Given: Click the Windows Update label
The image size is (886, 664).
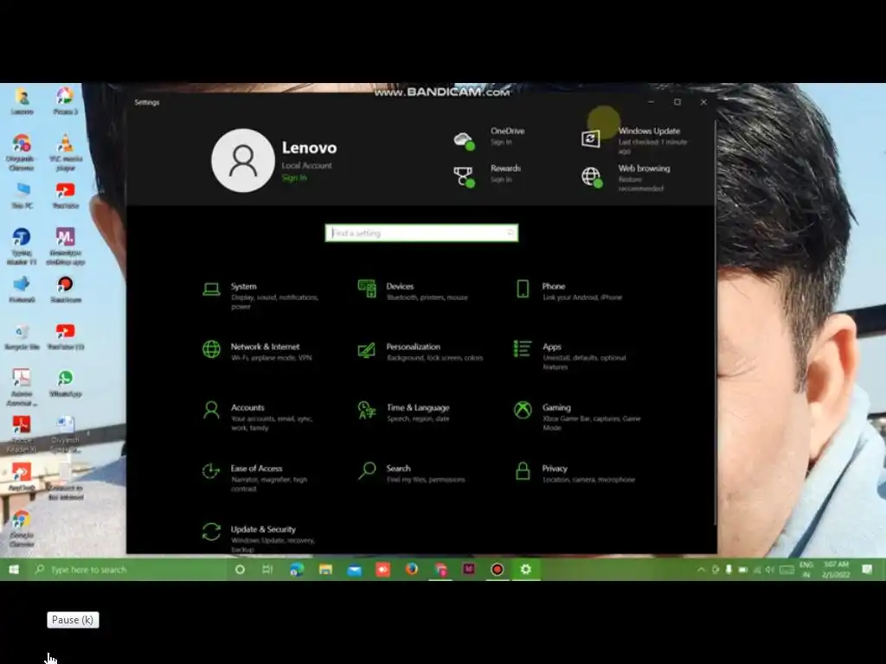Looking at the screenshot, I should (649, 131).
